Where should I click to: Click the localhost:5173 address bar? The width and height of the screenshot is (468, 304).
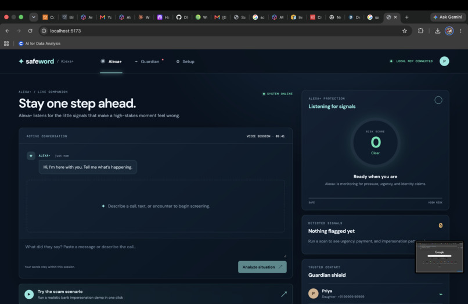coord(225,31)
